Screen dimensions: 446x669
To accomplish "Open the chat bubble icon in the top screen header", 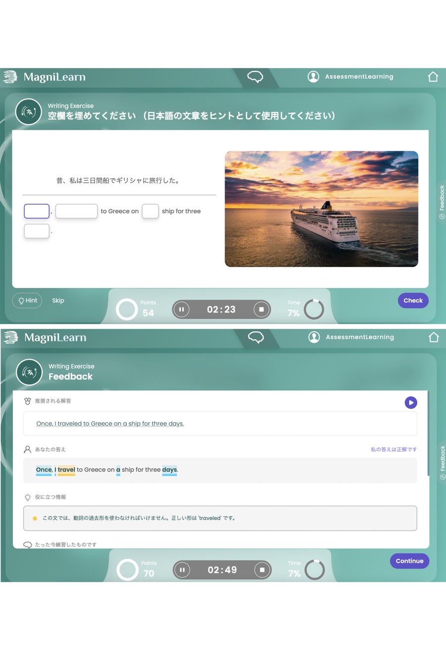I will click(x=255, y=77).
